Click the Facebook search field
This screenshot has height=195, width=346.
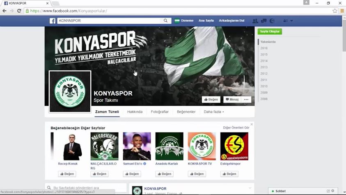point(109,21)
